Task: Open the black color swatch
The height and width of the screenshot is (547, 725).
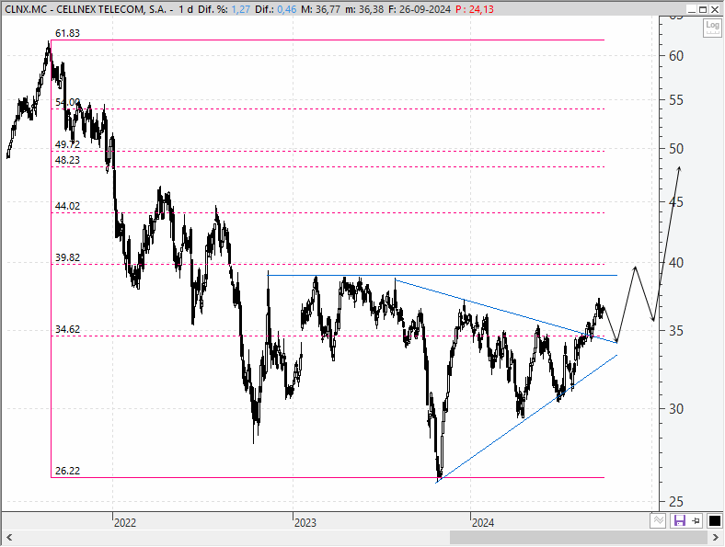Action: point(714,521)
